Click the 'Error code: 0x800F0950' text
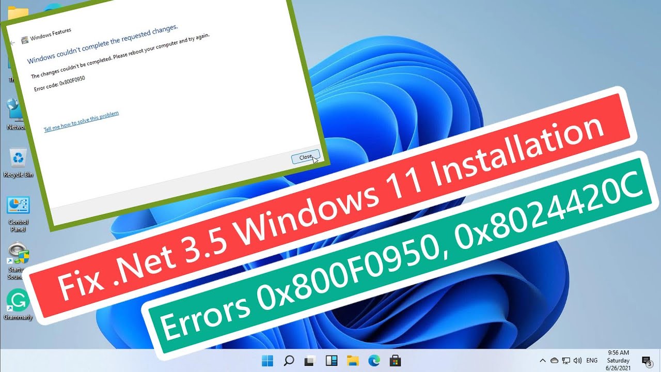 pyautogui.click(x=59, y=84)
